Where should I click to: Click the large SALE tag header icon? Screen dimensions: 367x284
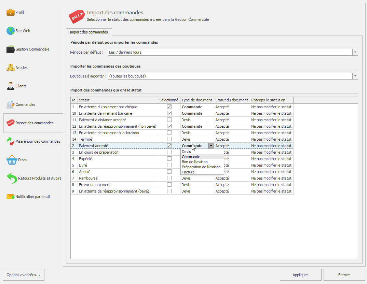tap(77, 16)
